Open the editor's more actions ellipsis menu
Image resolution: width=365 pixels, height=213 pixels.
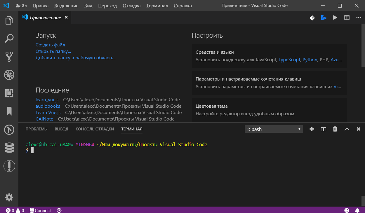click(359, 18)
